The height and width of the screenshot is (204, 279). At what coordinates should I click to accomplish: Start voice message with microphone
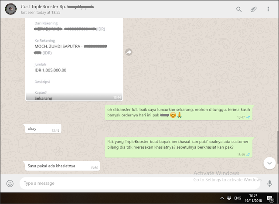[269, 184]
